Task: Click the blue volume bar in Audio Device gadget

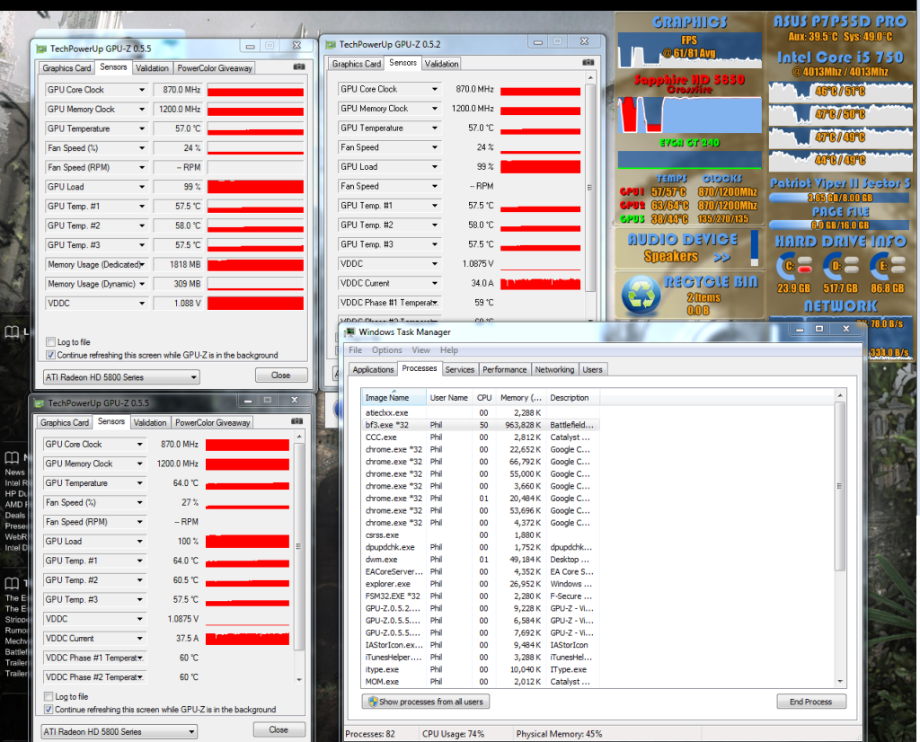Action: click(x=755, y=247)
